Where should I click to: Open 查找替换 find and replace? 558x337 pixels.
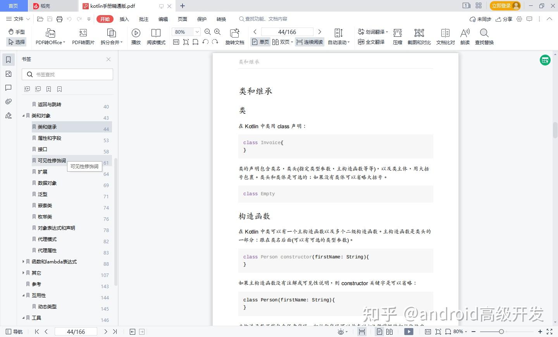(484, 37)
